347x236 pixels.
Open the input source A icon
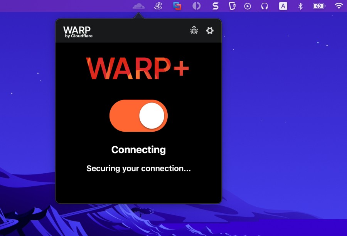283,6
